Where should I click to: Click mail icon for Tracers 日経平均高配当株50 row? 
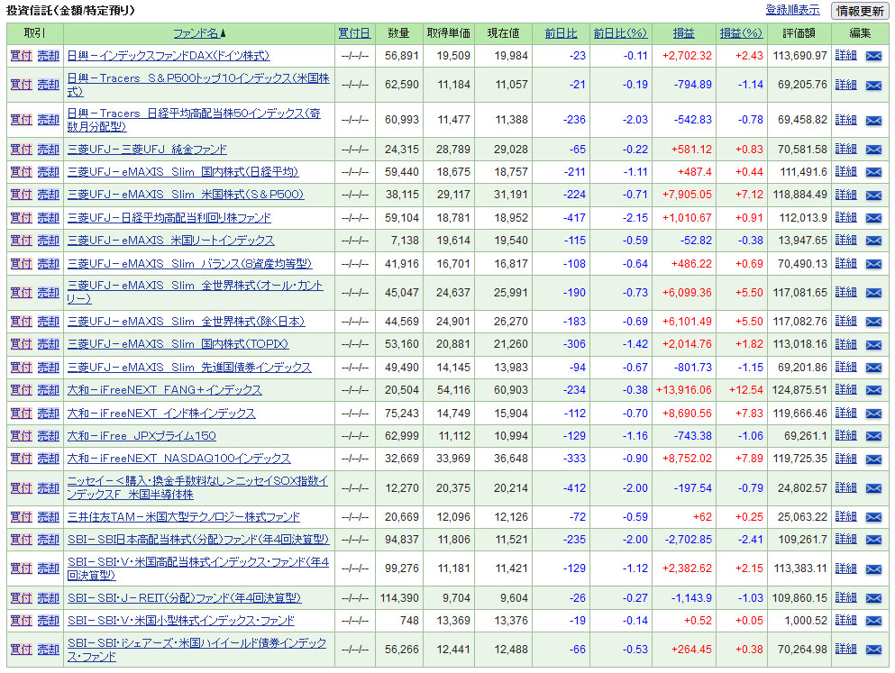(873, 121)
